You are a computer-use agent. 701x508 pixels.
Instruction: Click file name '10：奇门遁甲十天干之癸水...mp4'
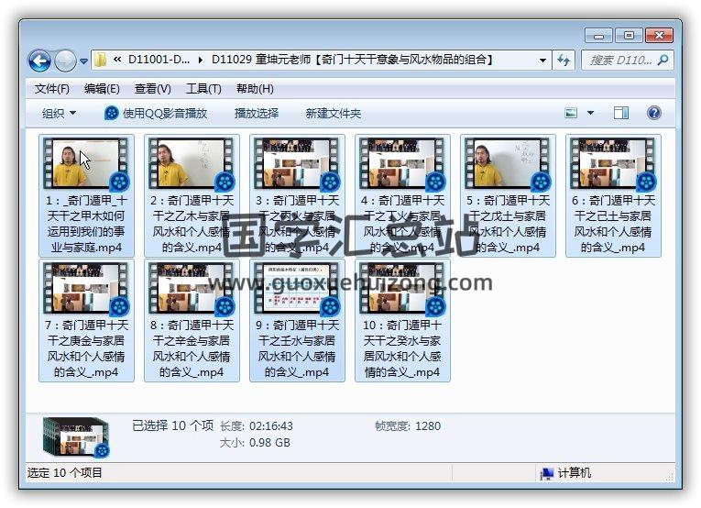click(x=402, y=348)
